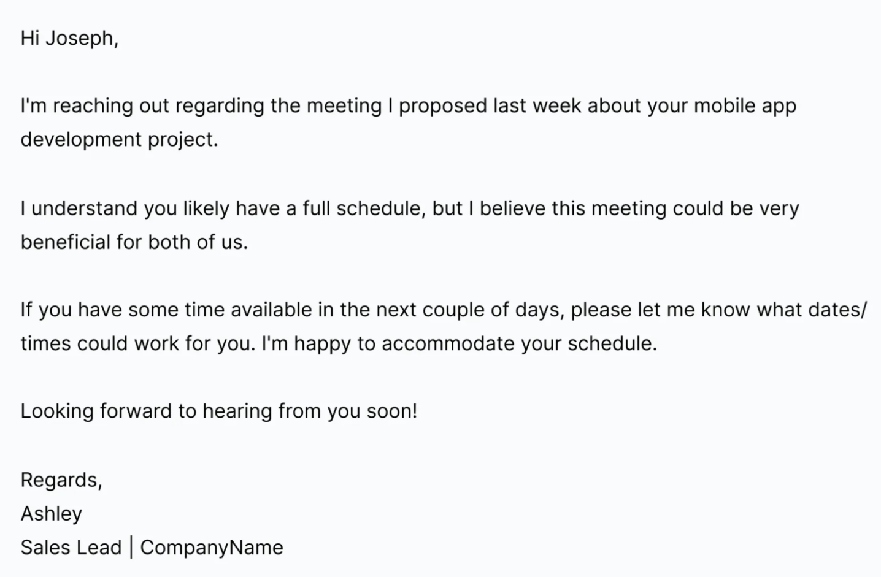881x577 pixels.
Task: Click the vertical bar separator in signature
Action: 131,548
